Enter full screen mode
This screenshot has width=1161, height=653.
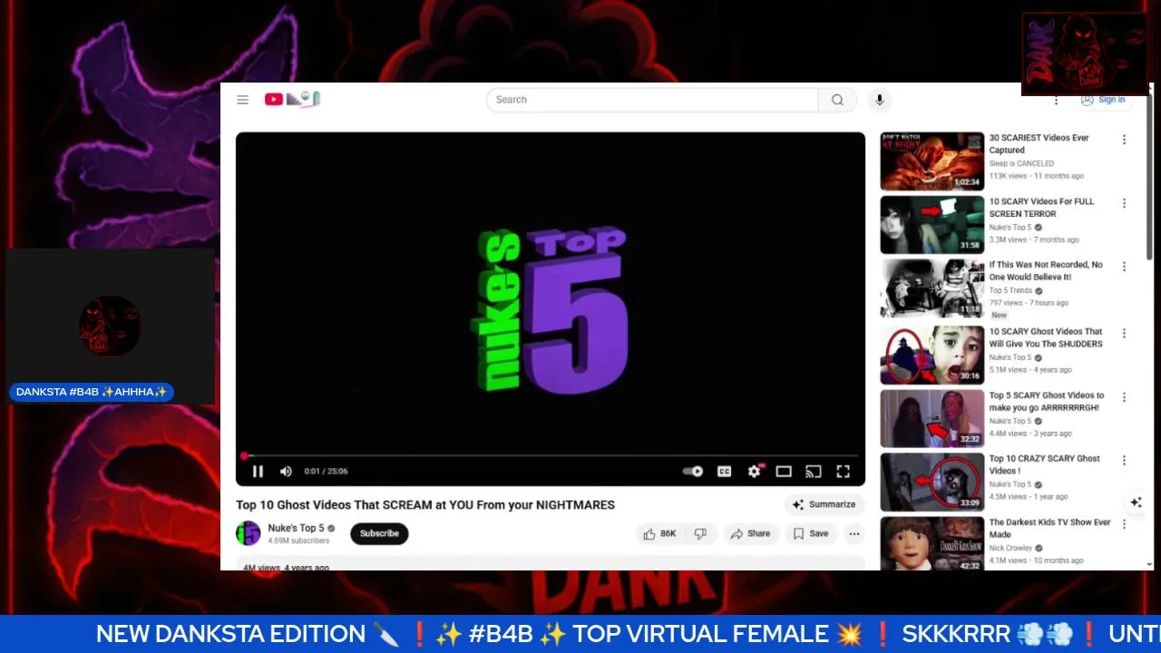click(843, 472)
